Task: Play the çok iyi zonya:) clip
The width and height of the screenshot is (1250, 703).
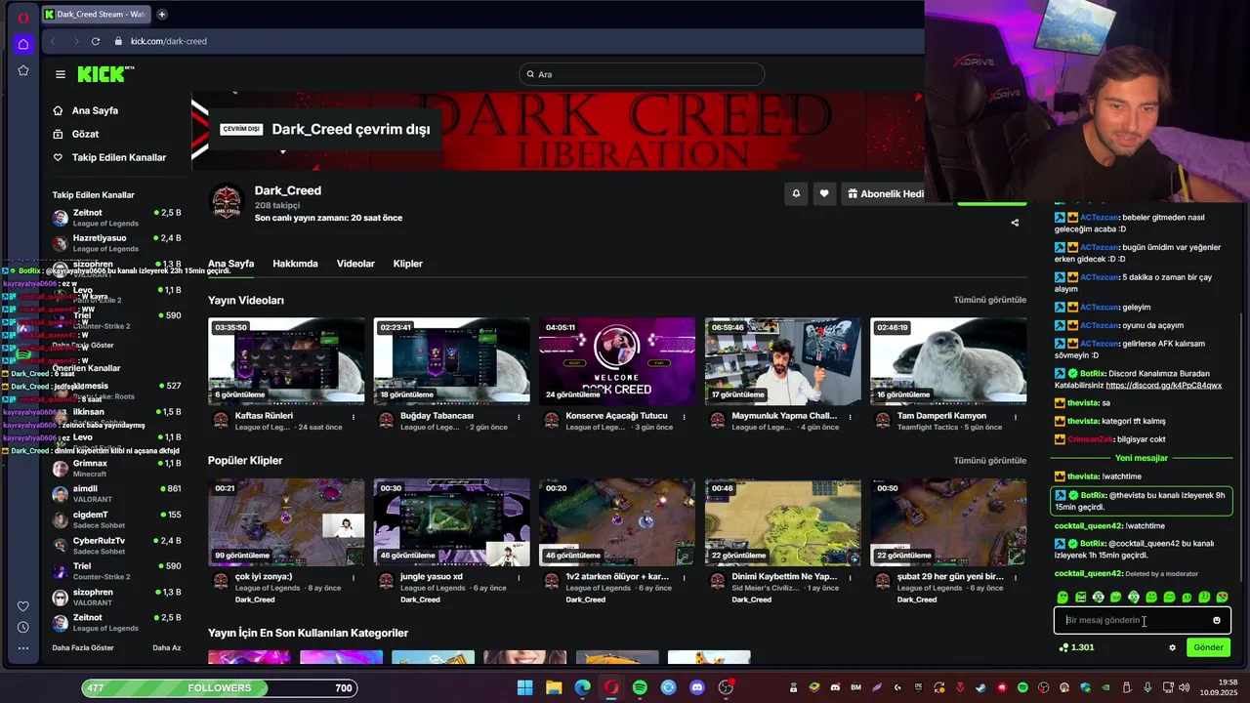Action: point(286,522)
